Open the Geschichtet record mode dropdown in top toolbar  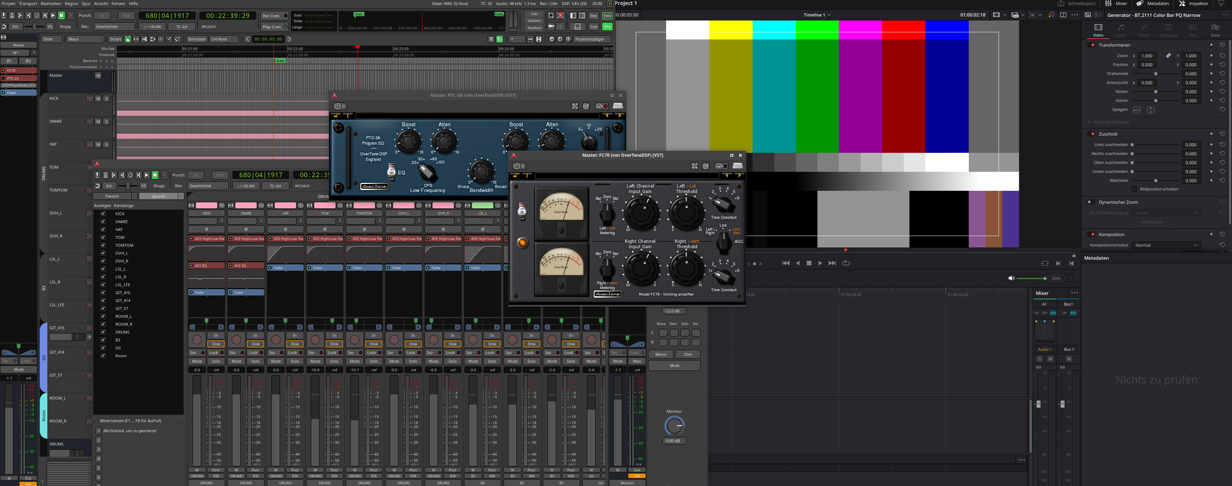(114, 27)
